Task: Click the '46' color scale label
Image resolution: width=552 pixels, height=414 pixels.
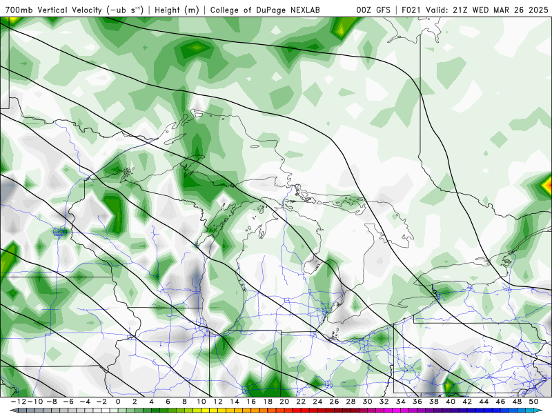Action: click(x=500, y=402)
